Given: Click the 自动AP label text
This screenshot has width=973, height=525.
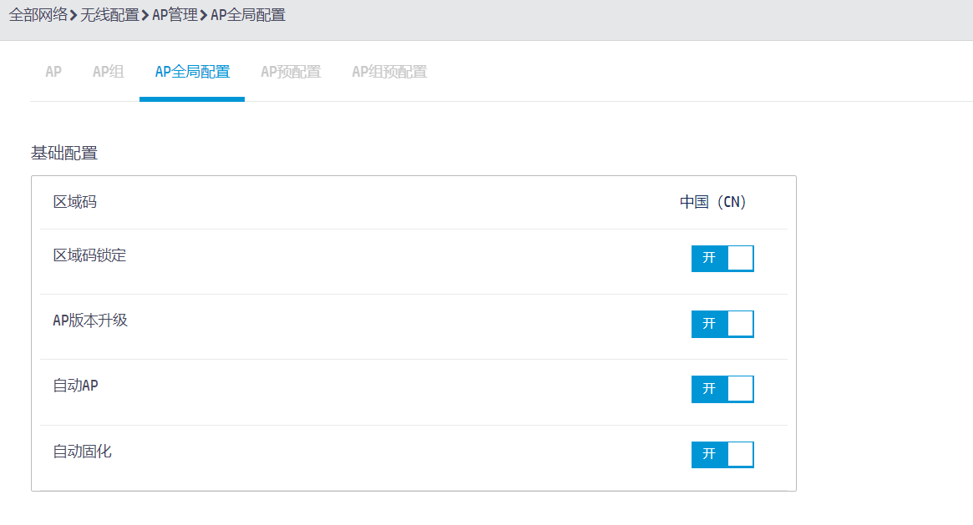Looking at the screenshot, I should (x=76, y=386).
